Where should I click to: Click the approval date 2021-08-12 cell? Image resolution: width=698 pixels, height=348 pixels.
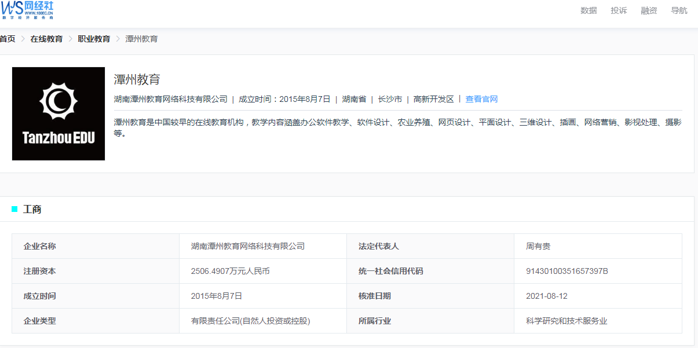click(x=546, y=296)
